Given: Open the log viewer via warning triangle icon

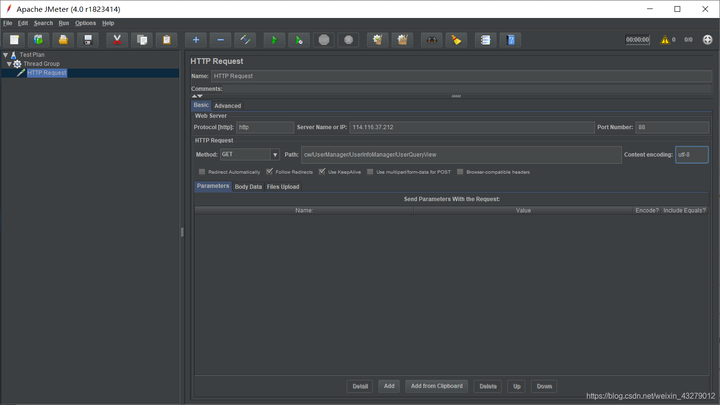Looking at the screenshot, I should tap(665, 40).
